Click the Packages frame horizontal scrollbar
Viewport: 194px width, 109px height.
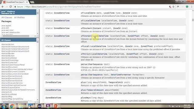click(x=16, y=36)
